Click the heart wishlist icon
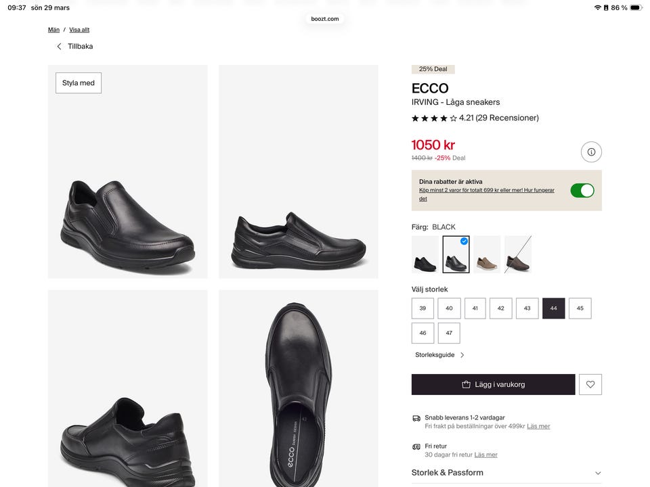 (590, 384)
